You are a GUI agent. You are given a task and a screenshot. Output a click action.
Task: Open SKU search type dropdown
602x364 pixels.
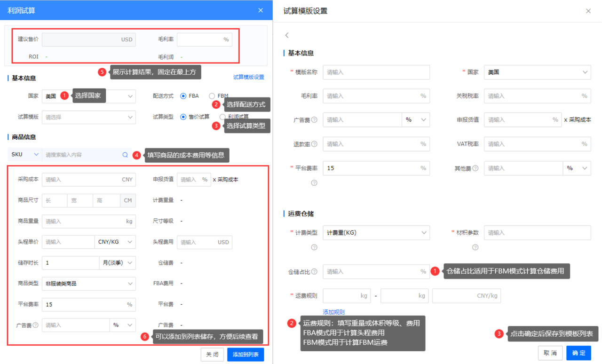(24, 154)
